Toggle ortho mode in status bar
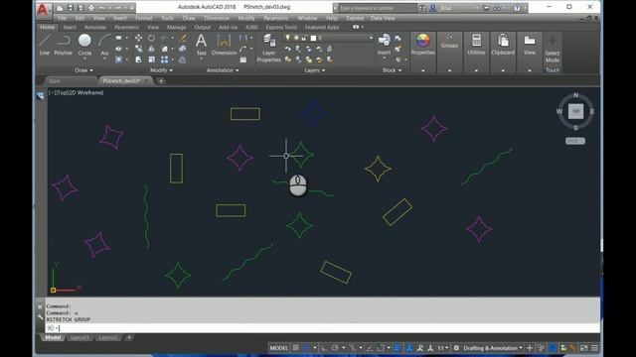Screen dimensions: 636x357 (325, 348)
